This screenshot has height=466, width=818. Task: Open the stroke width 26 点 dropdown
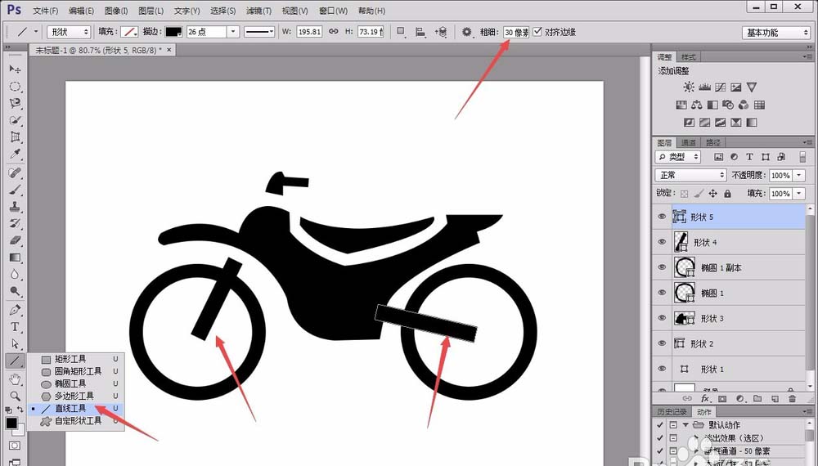(232, 32)
